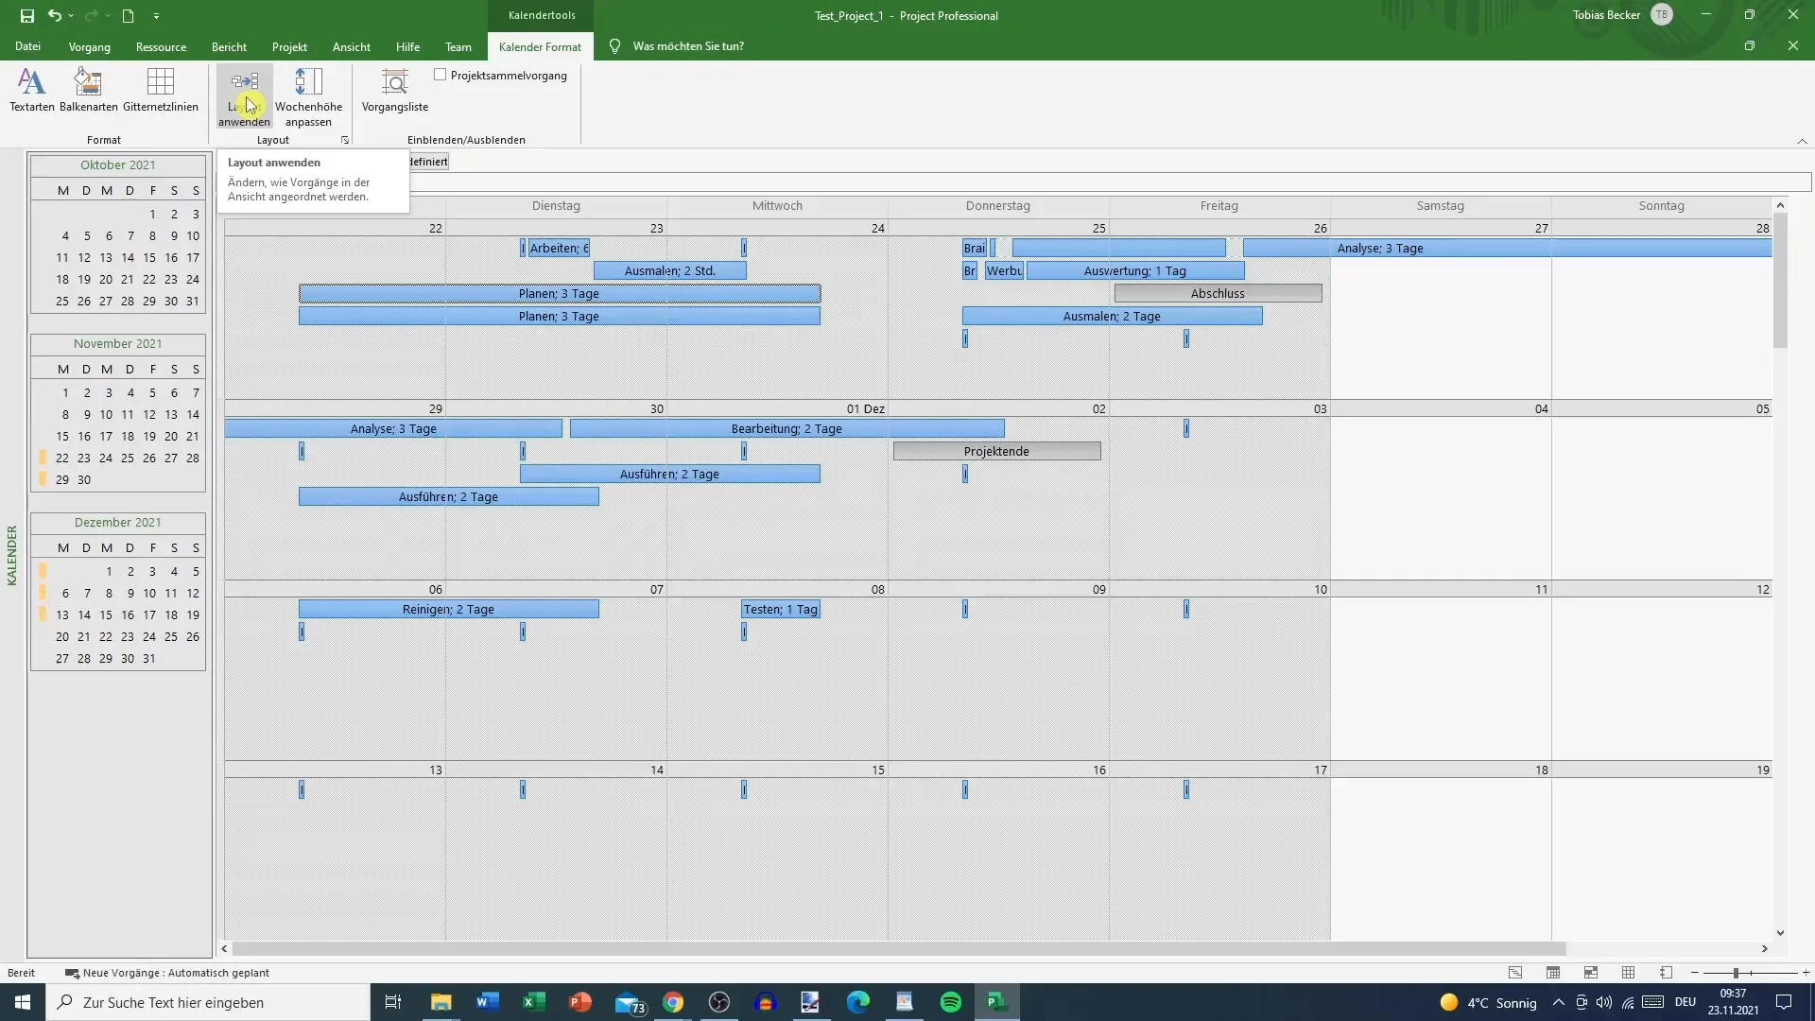Collapse the ribbon with the chevron
1815x1021 pixels.
point(1802,141)
